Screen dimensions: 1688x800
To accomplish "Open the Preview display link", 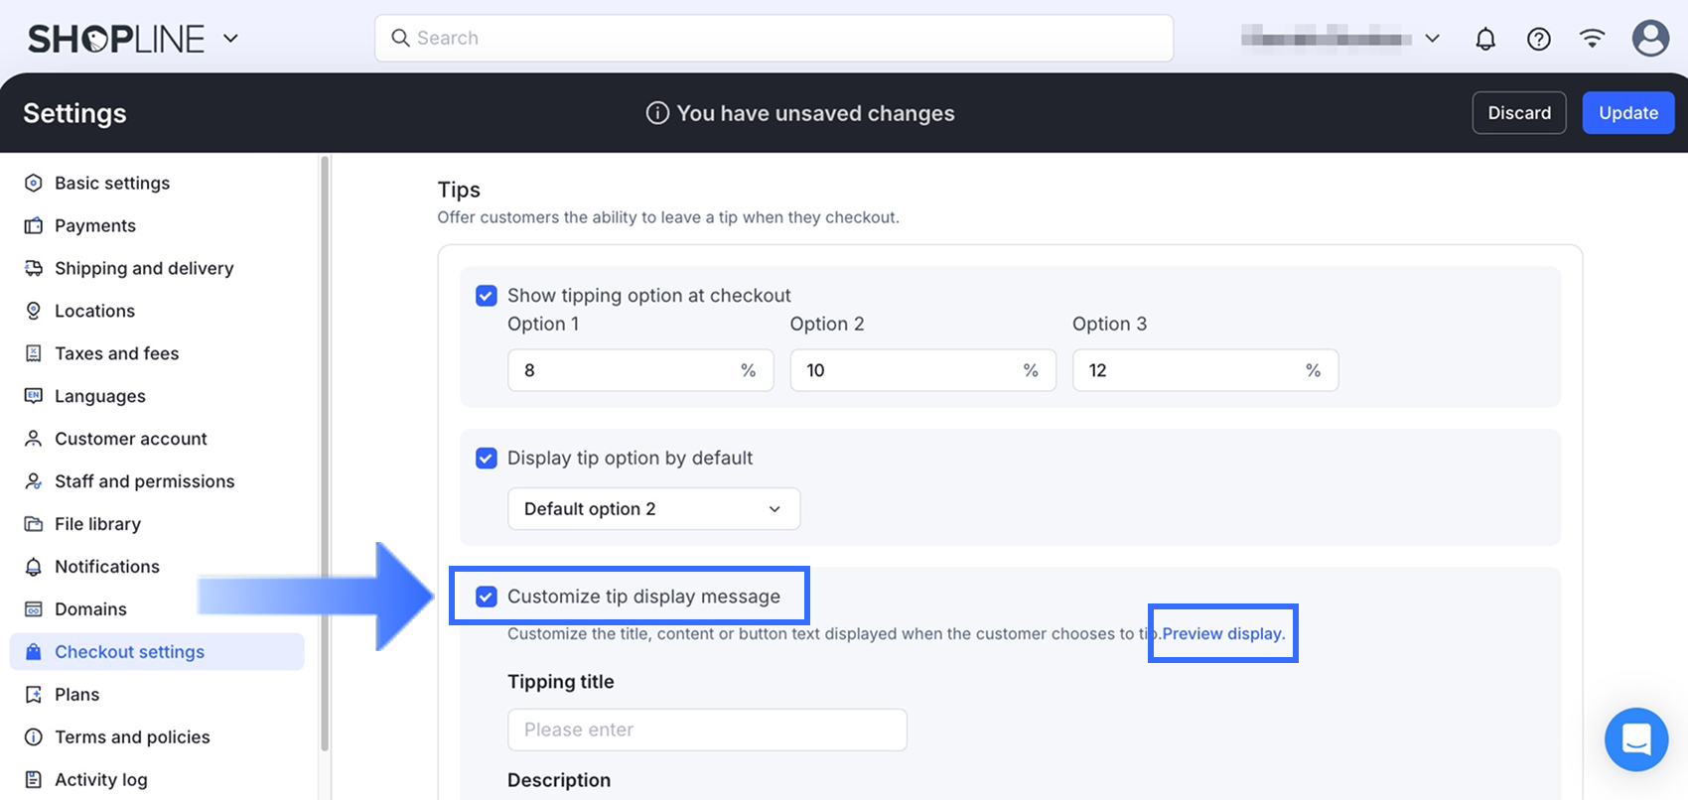I will point(1223,633).
